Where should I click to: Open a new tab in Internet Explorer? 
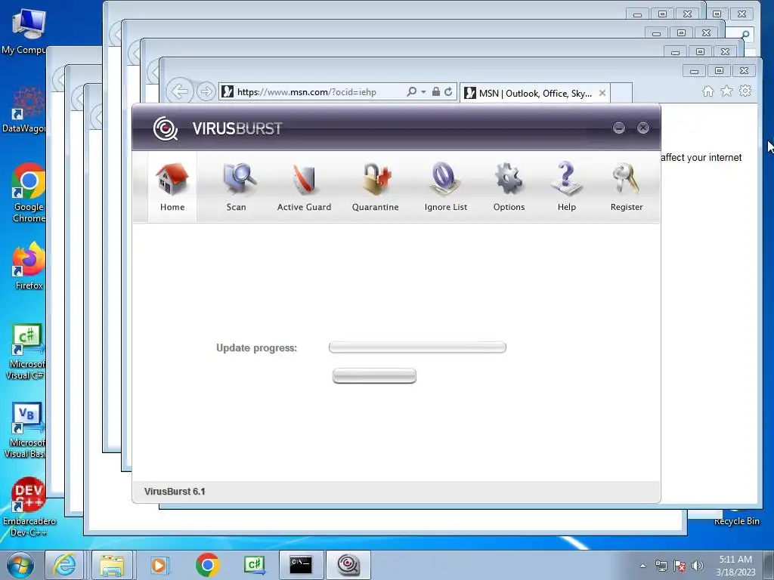(621, 93)
